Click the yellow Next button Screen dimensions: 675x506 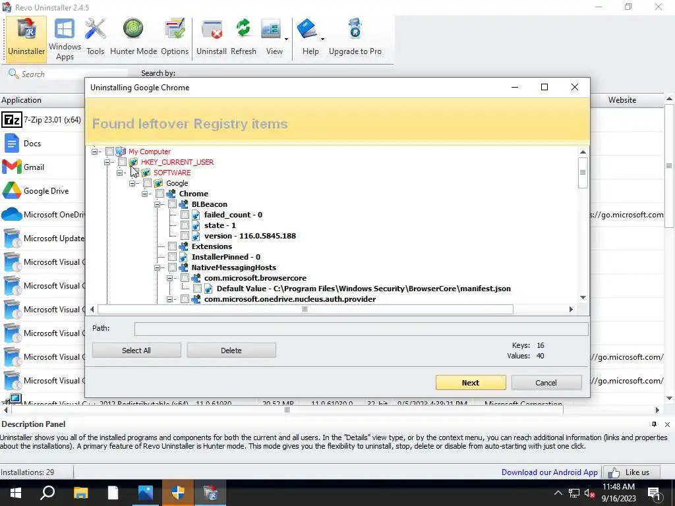tap(471, 383)
